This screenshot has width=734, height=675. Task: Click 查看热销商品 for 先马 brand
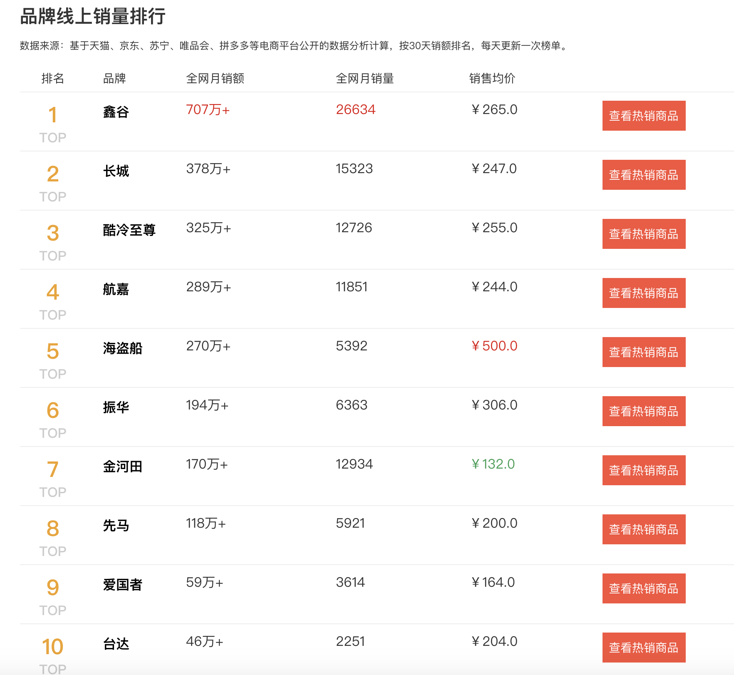643,529
